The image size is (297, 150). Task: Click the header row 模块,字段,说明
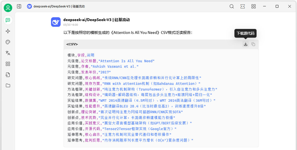coord(81,55)
